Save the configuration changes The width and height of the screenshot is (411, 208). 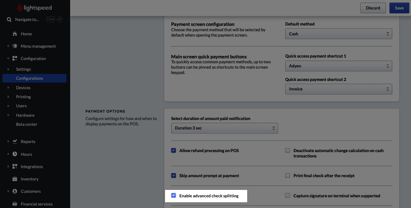(x=399, y=8)
